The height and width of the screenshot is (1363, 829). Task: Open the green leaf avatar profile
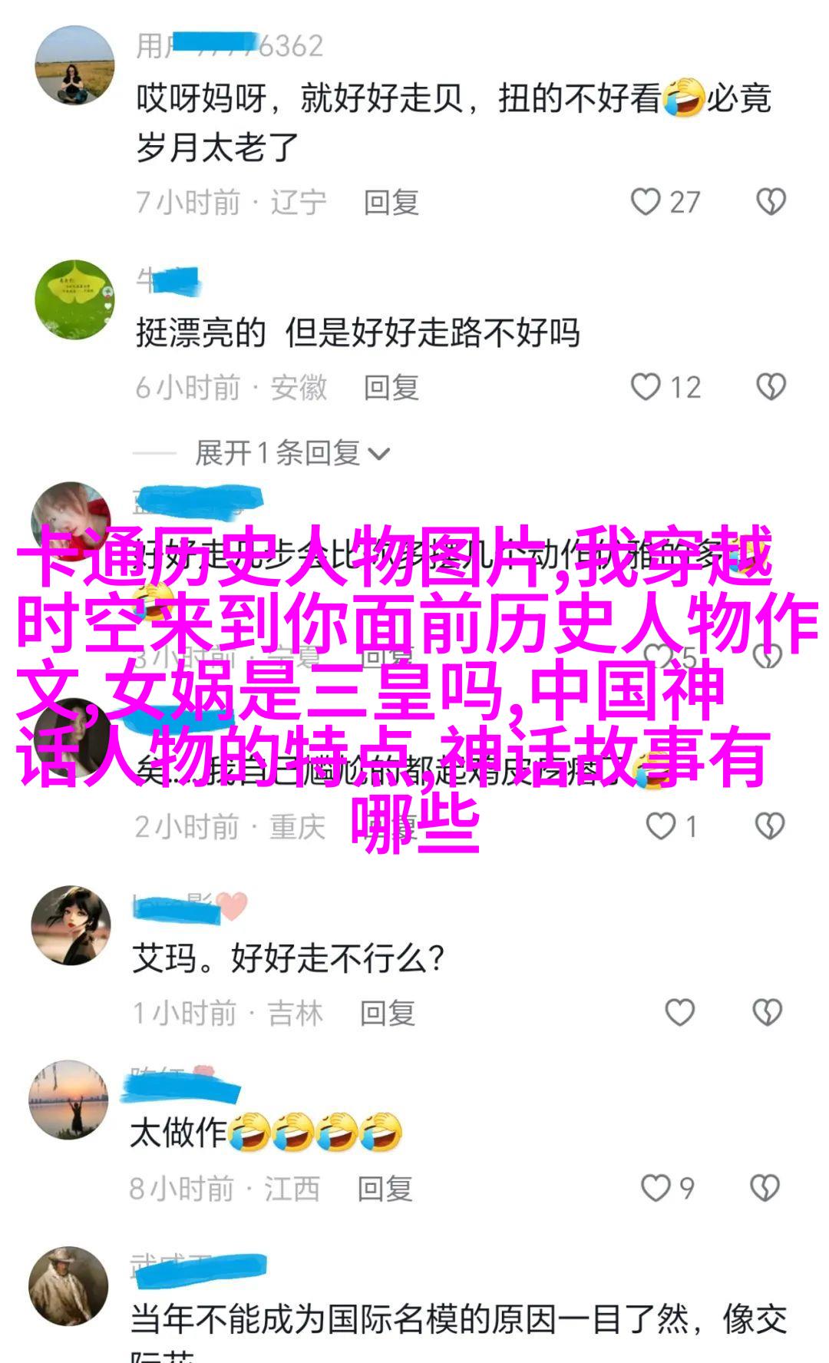74,299
